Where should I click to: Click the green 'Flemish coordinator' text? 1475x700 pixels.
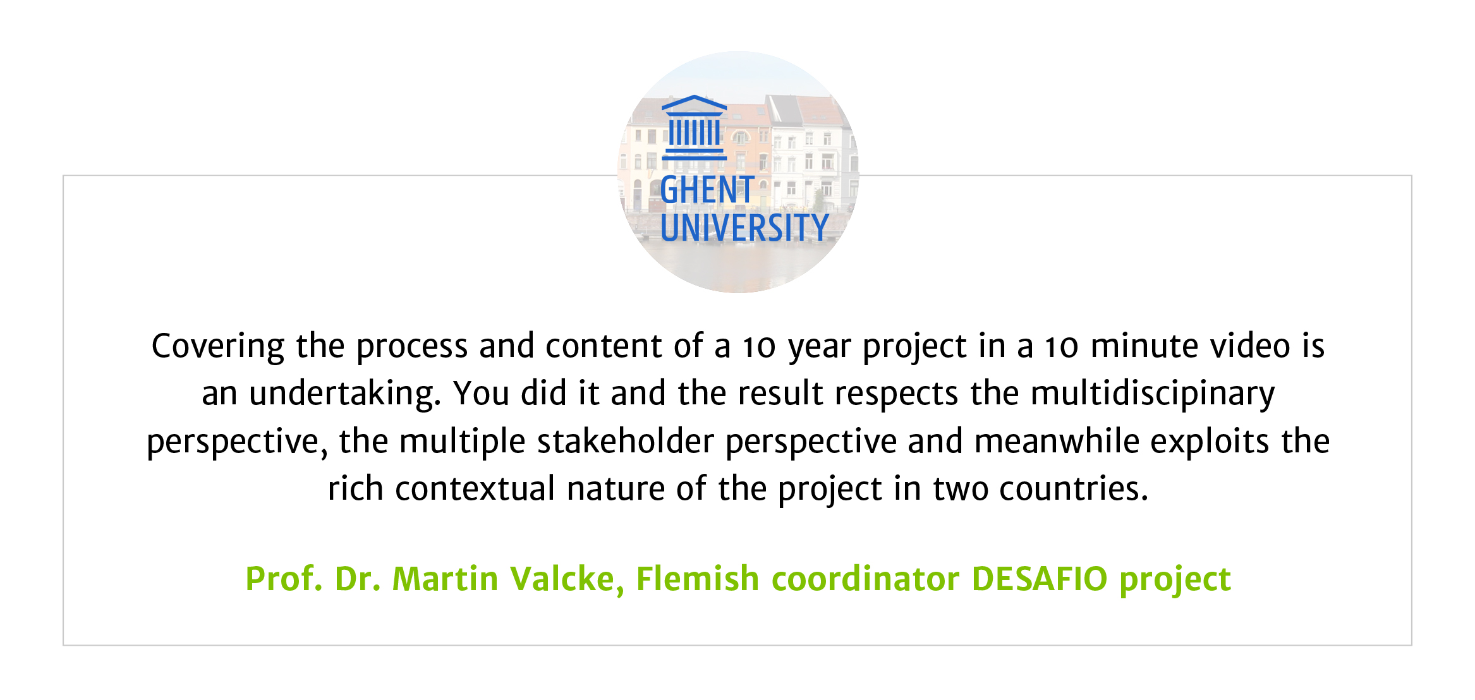click(798, 579)
